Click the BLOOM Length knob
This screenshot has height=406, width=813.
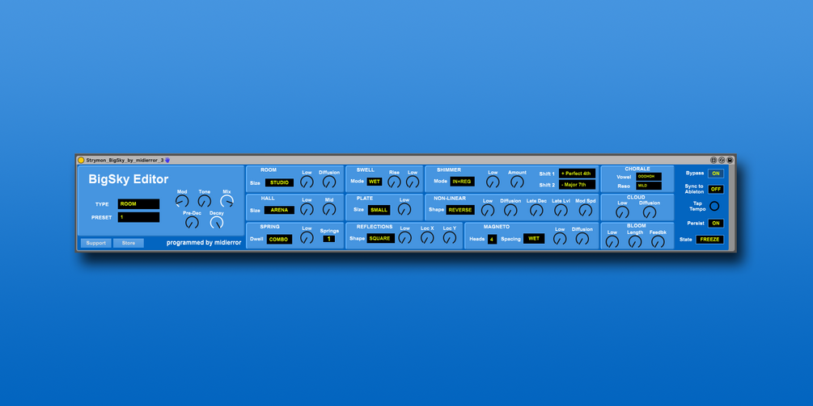[x=635, y=241]
